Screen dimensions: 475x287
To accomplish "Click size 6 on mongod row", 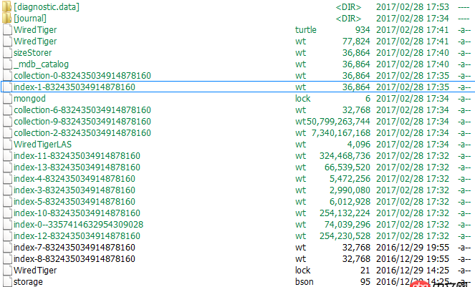I will click(368, 99).
